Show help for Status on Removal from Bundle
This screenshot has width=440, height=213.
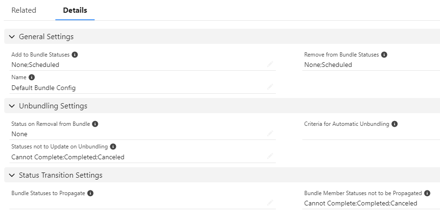(x=95, y=124)
